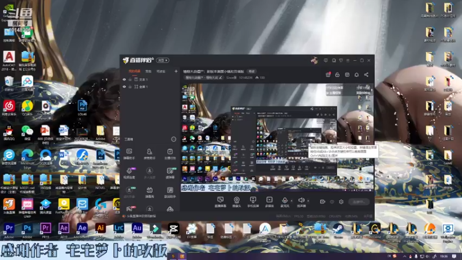
Task: Open streaming settings gear icon
Action: tap(341, 202)
